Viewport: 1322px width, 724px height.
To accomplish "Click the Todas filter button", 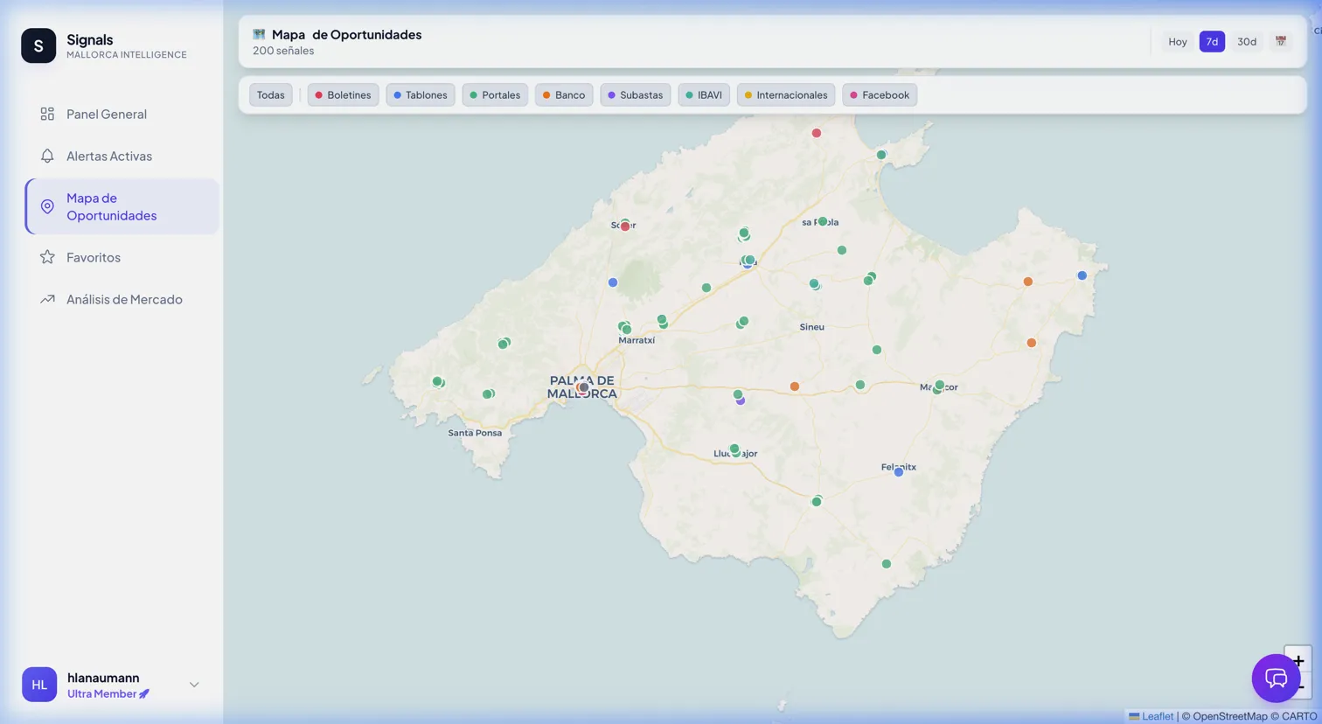I will [x=270, y=94].
